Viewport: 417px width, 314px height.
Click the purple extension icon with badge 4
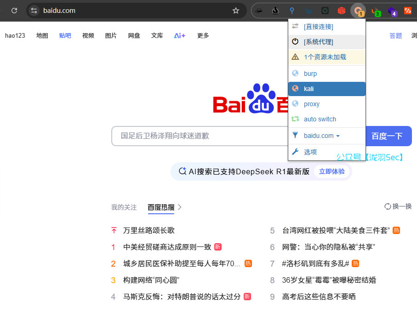click(x=391, y=11)
